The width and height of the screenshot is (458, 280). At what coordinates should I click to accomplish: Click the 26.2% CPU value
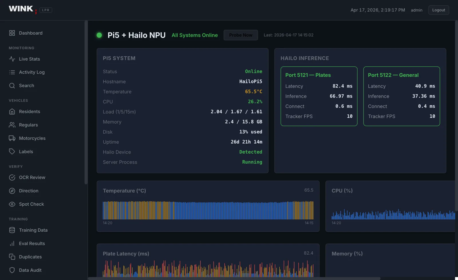click(255, 102)
